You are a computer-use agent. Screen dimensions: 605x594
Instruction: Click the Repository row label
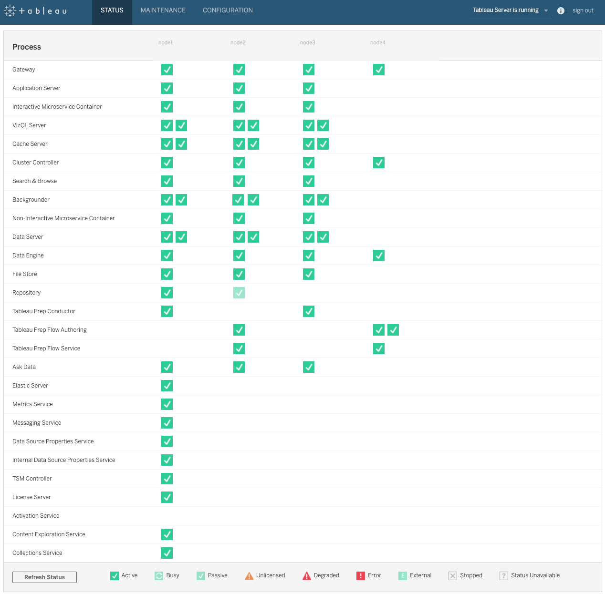[27, 293]
